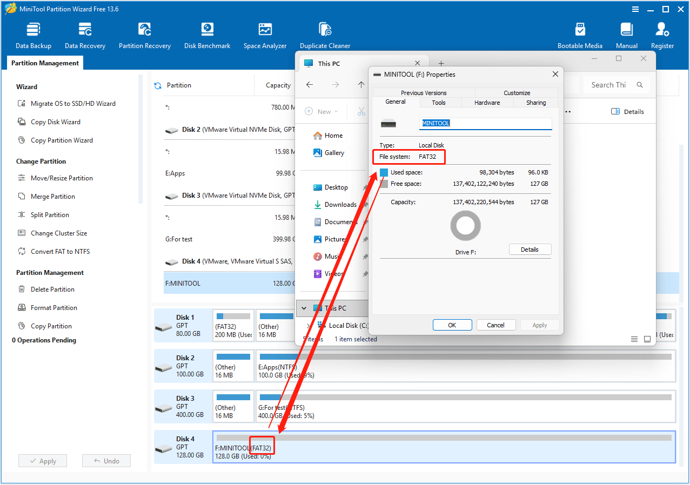Click Details button in Properties dialog
Image resolution: width=690 pixels, height=485 pixels.
tap(530, 250)
